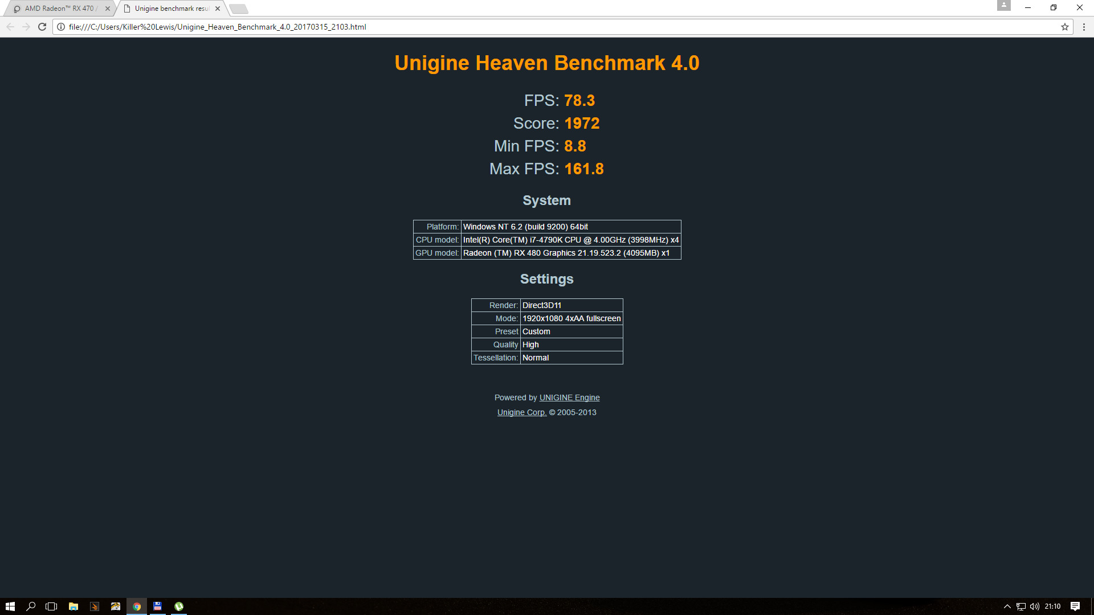Reload the benchmark results page
The height and width of the screenshot is (615, 1094).
pyautogui.click(x=42, y=27)
